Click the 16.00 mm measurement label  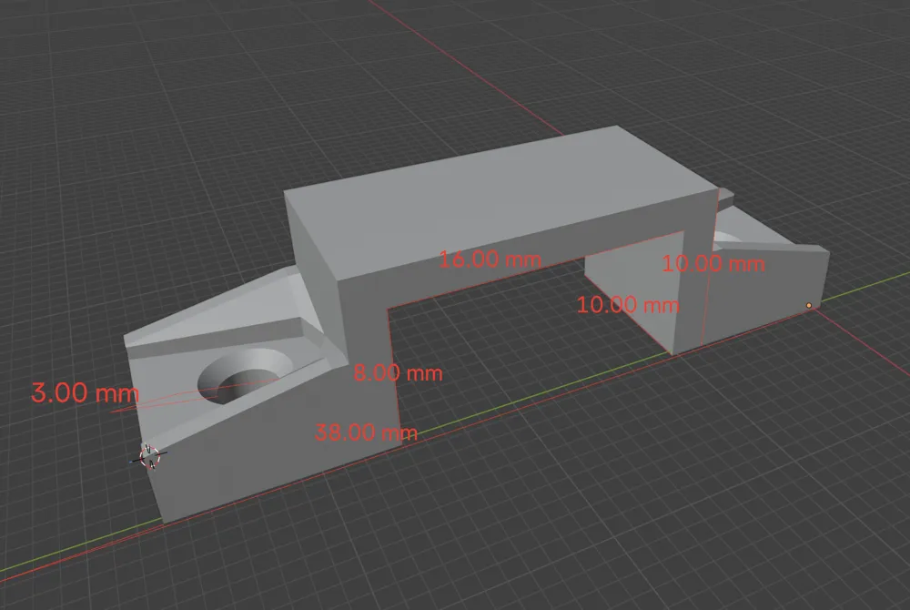[490, 259]
